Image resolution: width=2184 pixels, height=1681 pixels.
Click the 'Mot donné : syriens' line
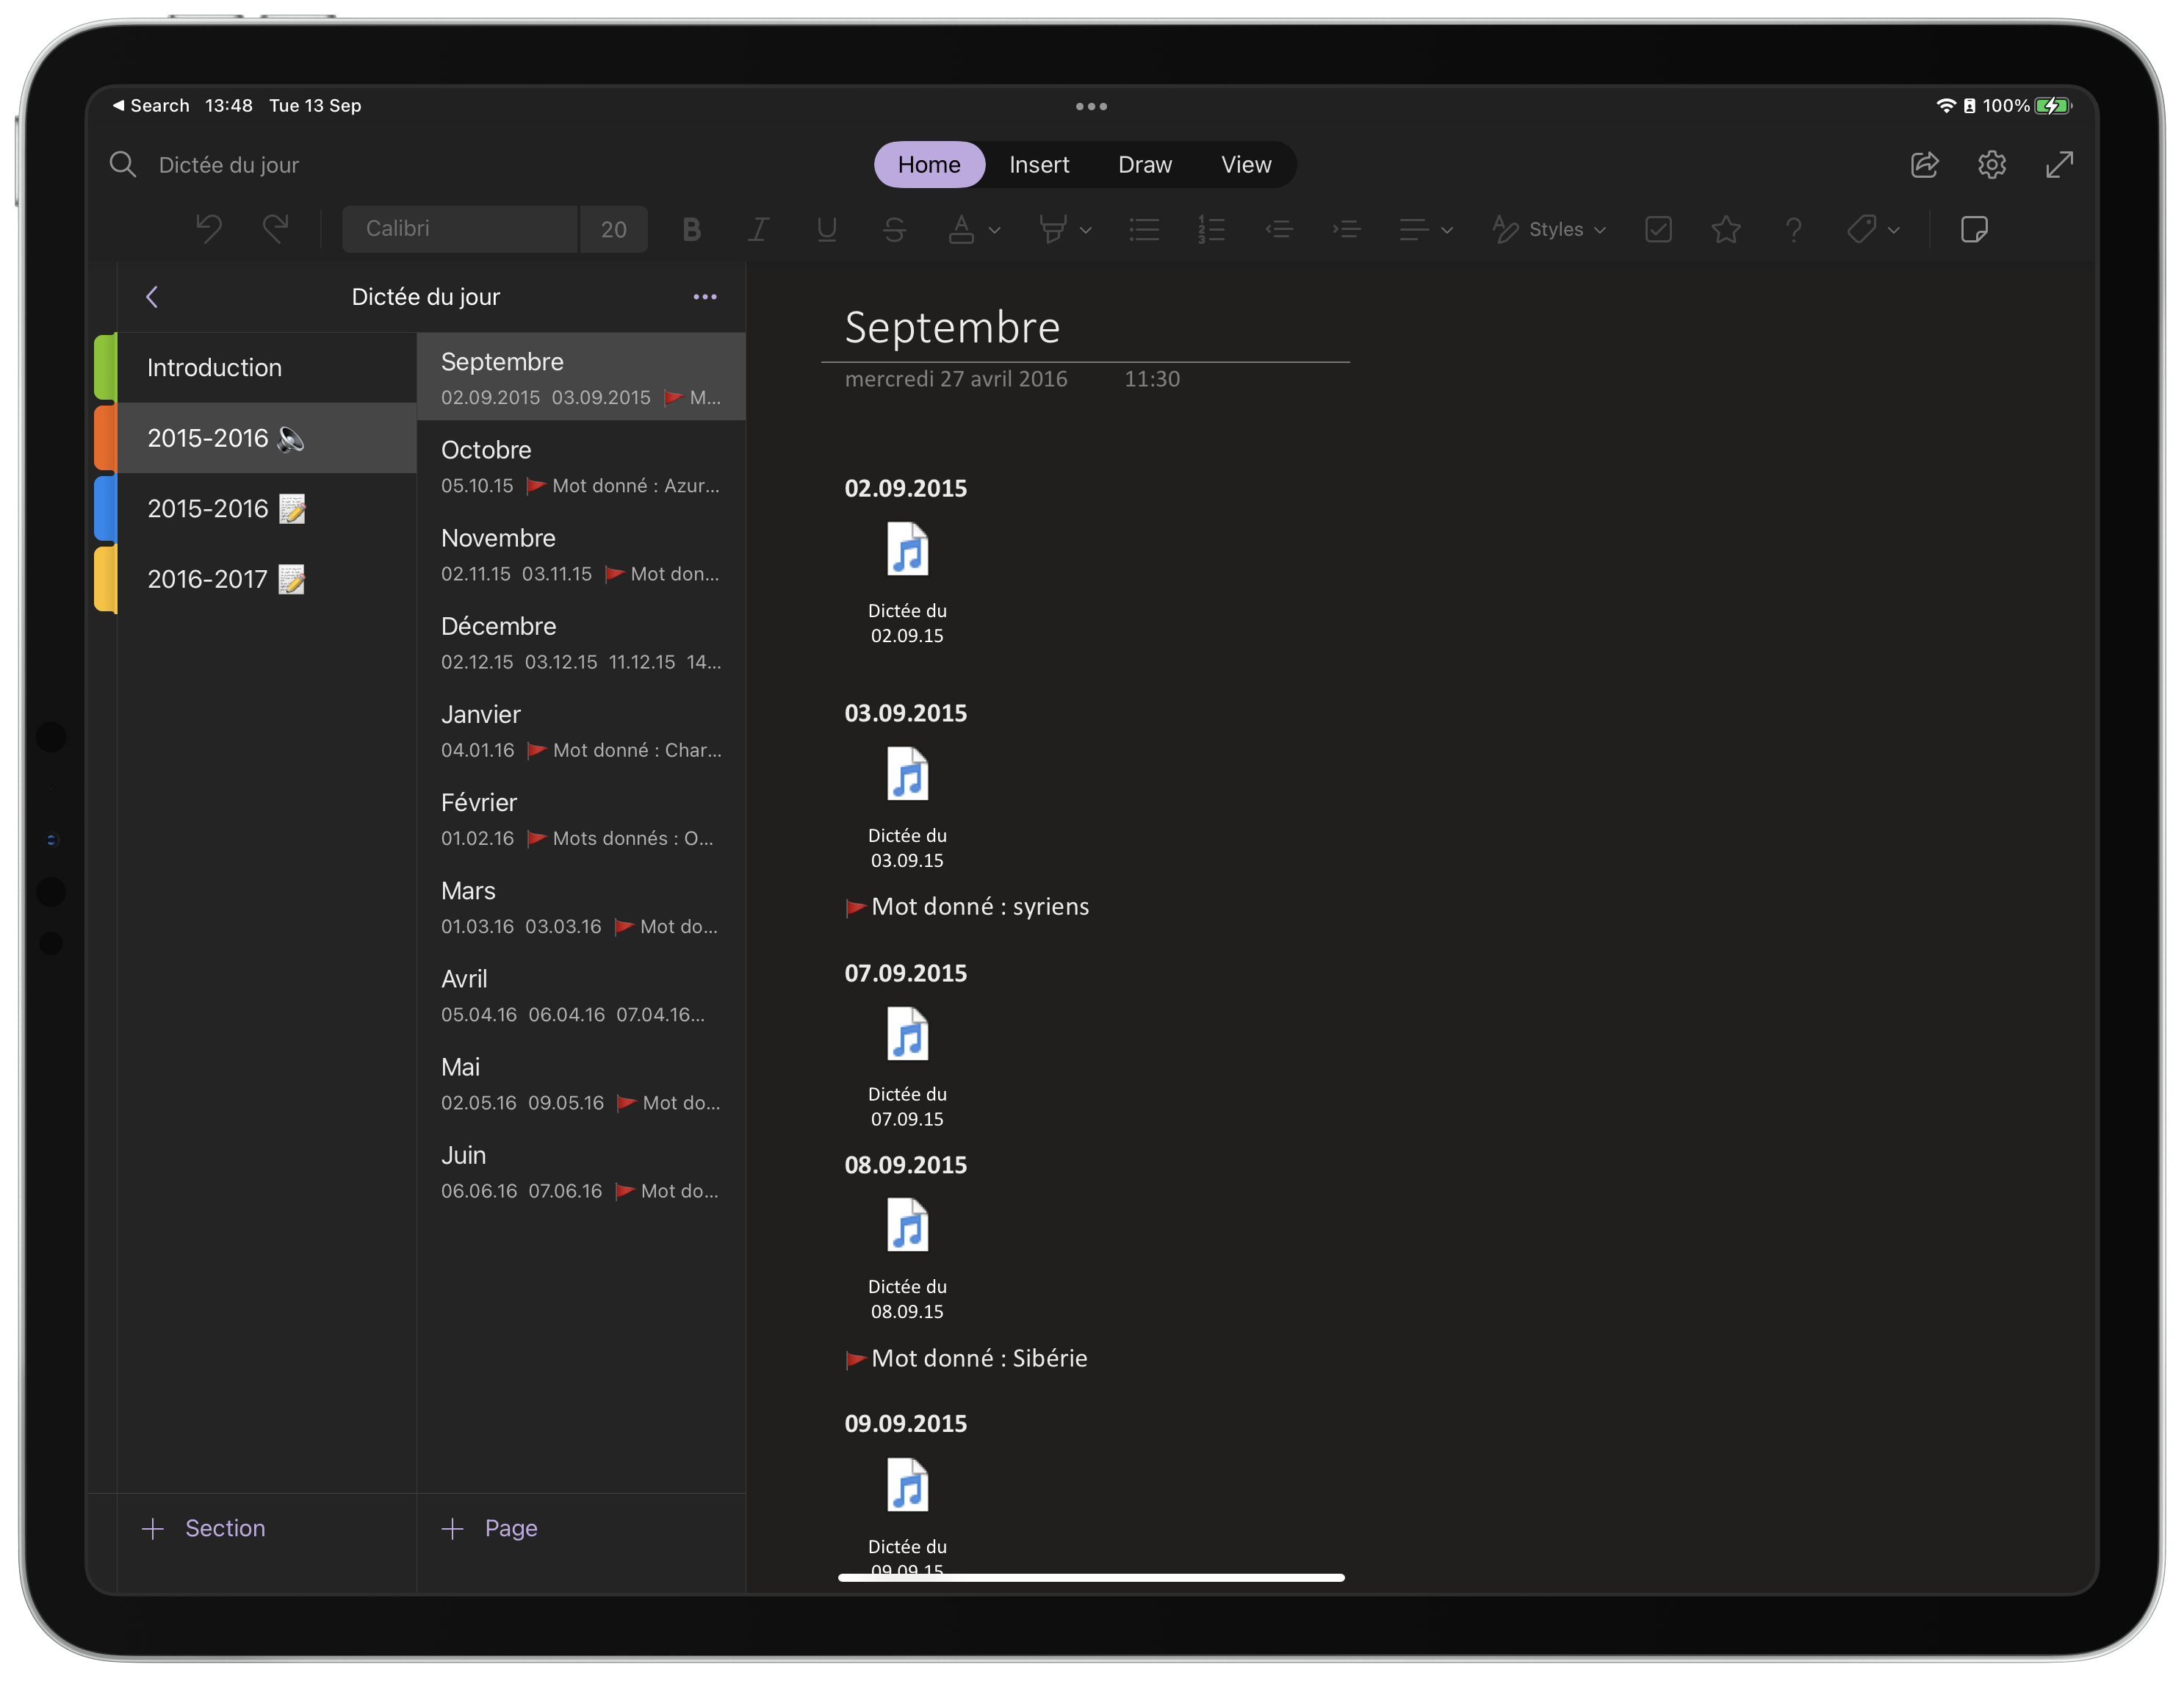pyautogui.click(x=968, y=907)
